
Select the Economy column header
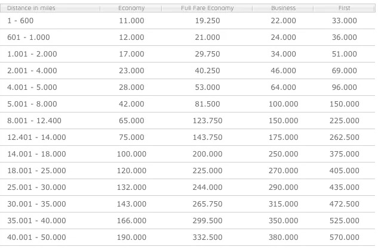131,8
